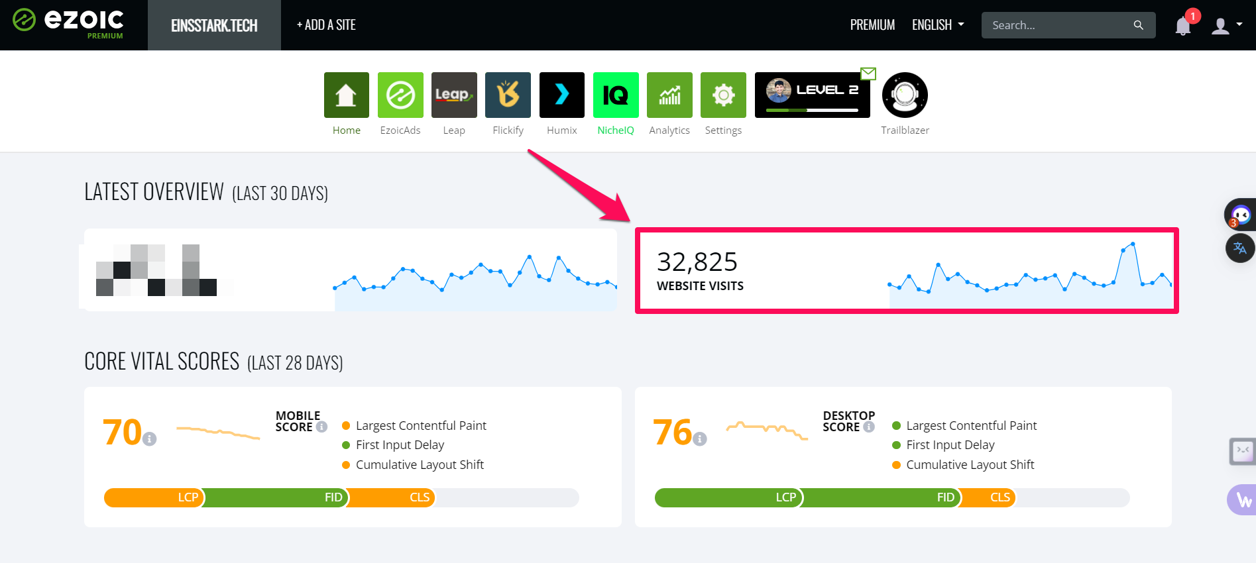This screenshot has width=1256, height=563.
Task: Click desktop First Input Delay label
Action: [950, 445]
